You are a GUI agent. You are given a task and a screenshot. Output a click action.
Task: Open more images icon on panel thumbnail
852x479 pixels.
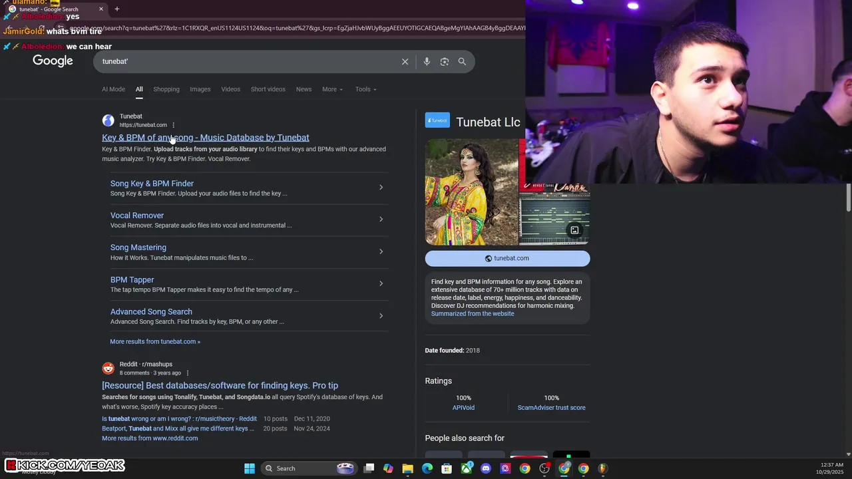click(574, 230)
